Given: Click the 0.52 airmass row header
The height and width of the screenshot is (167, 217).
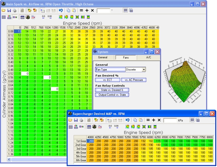Looking at the screenshot, I should click(11, 74).
